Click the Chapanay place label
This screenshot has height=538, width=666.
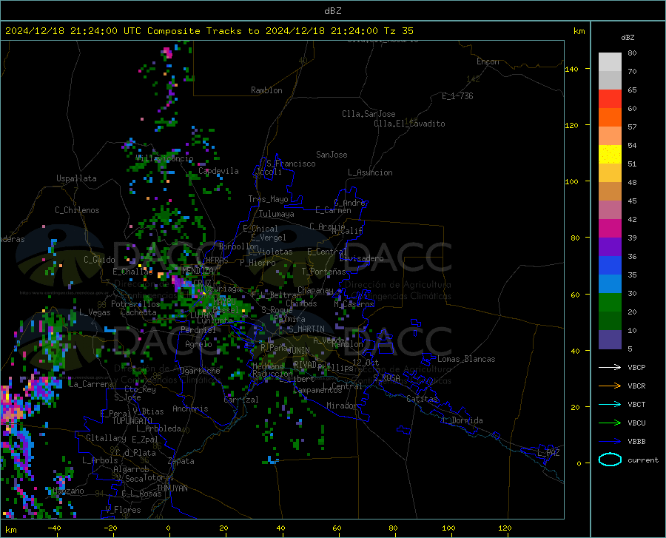pyautogui.click(x=315, y=290)
